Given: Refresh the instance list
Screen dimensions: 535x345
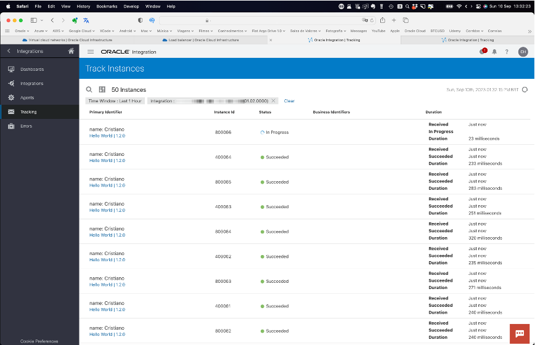Looking at the screenshot, I should point(525,89).
